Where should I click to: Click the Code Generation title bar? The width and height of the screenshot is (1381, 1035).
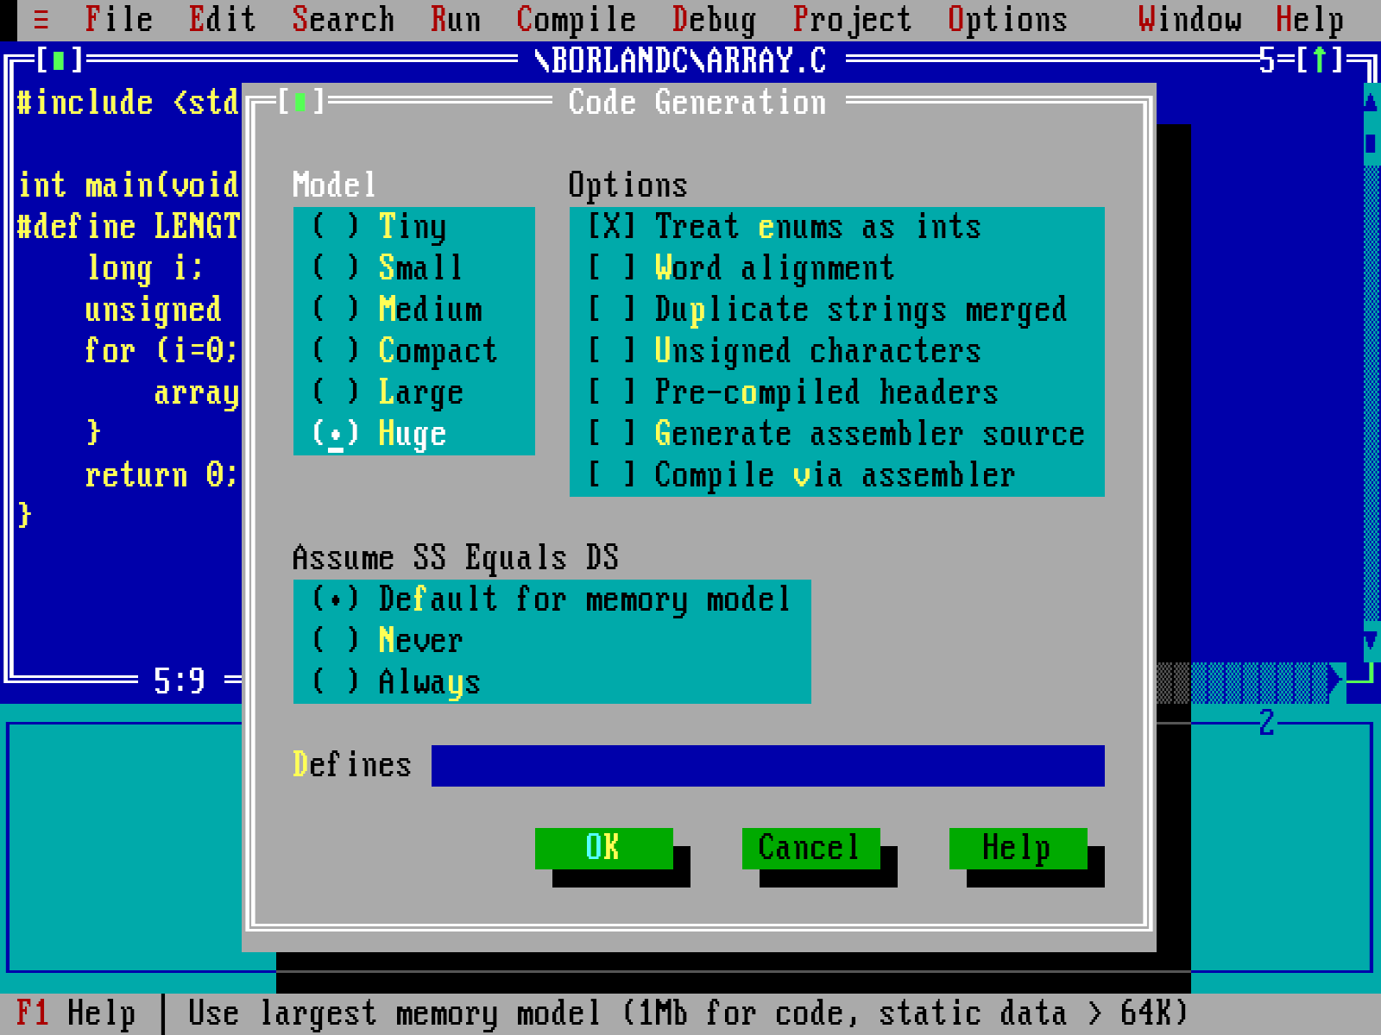click(x=697, y=102)
